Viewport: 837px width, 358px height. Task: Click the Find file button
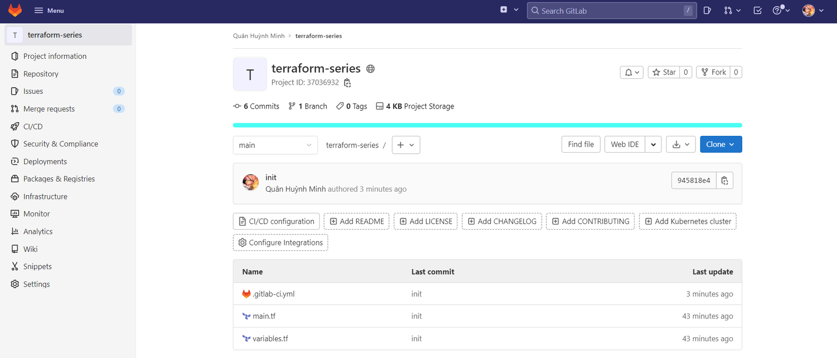click(x=580, y=145)
